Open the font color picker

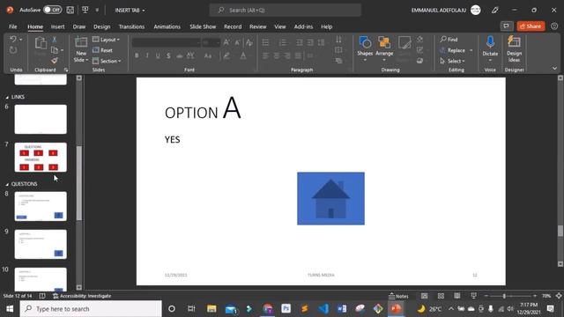pos(243,55)
